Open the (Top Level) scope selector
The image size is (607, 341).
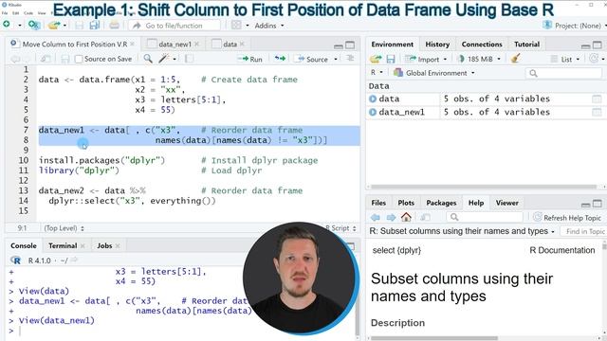[x=64, y=228]
